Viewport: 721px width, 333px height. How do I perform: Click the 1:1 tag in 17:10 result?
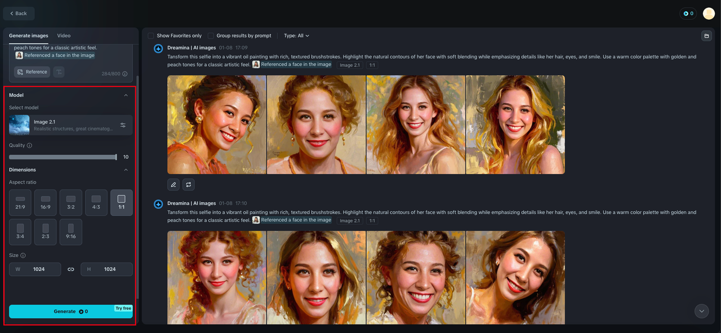(x=372, y=220)
